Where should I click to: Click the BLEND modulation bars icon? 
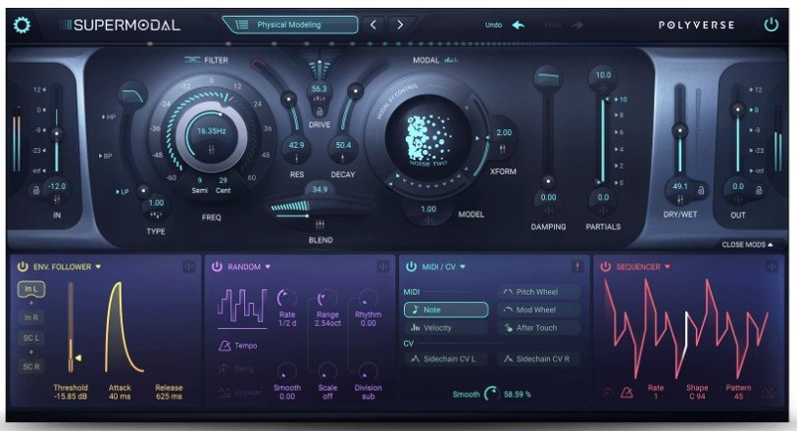(x=321, y=224)
